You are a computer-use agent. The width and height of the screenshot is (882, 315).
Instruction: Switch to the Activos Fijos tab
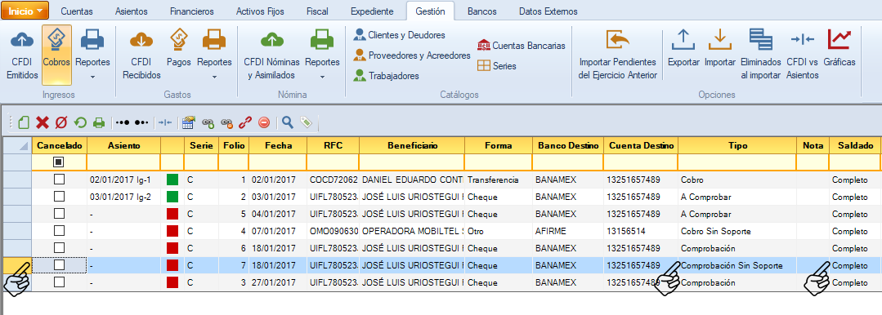(x=260, y=11)
